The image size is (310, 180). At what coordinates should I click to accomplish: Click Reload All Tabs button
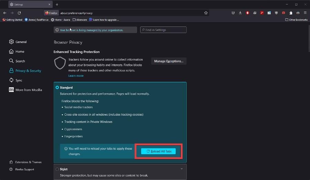coord(158,151)
